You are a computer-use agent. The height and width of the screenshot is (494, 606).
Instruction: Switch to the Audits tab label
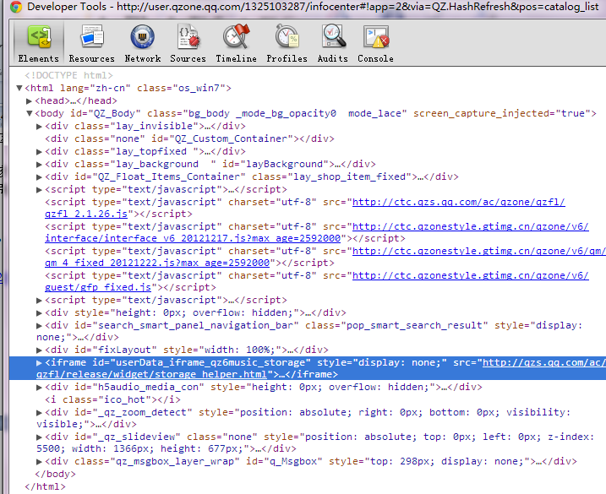[333, 59]
